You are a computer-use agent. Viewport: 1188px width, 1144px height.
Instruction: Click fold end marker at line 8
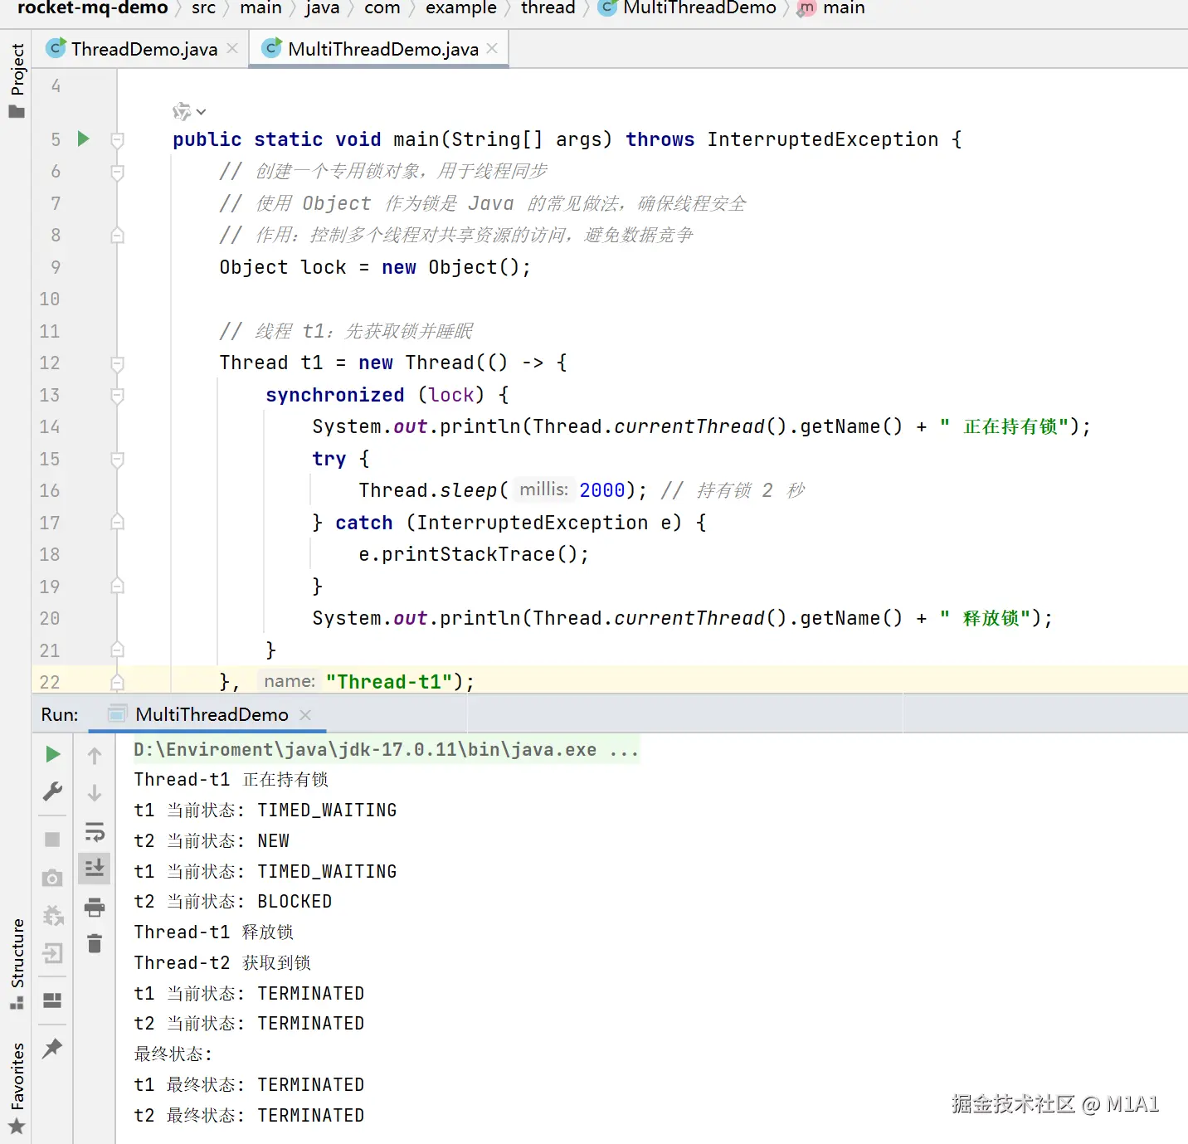pyautogui.click(x=118, y=235)
